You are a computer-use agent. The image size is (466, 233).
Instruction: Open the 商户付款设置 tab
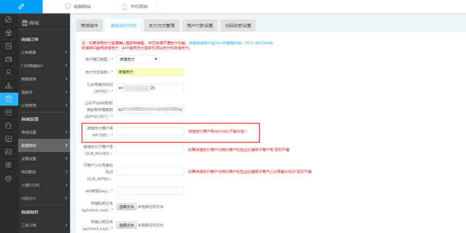tap(199, 25)
